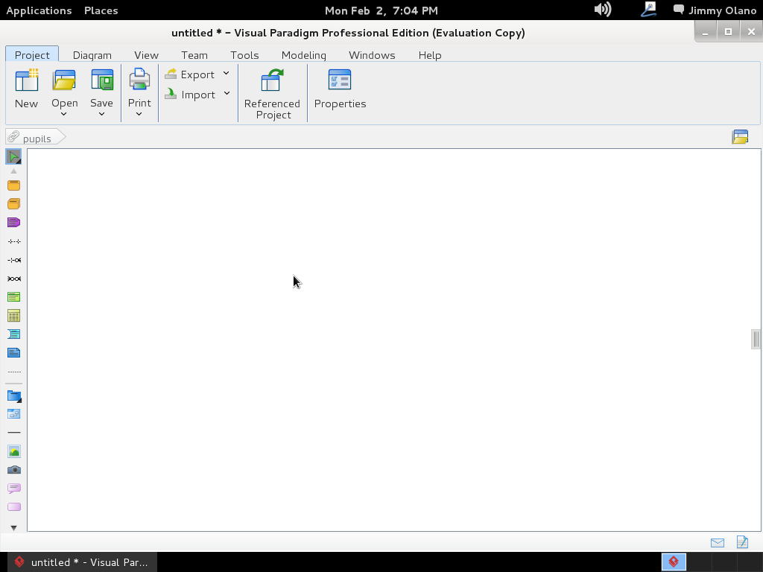763x572 pixels.
Task: Expand the Import dropdown arrow
Action: [227, 94]
